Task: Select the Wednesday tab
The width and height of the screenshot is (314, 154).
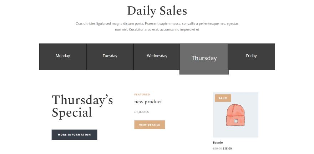Action: tap(157, 56)
